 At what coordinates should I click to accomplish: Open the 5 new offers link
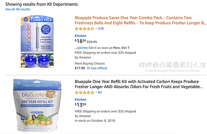click(x=97, y=68)
